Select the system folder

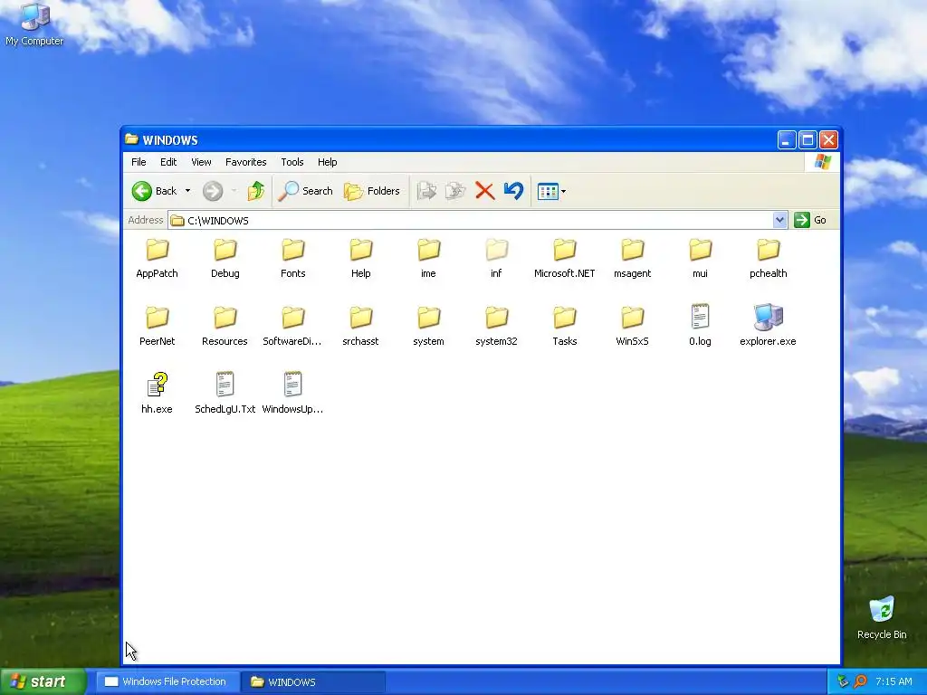click(428, 326)
